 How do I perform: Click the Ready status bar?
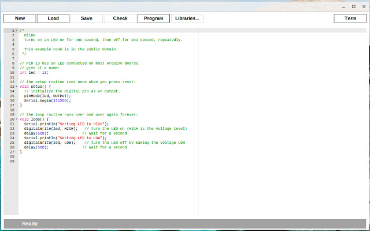pos(30,223)
